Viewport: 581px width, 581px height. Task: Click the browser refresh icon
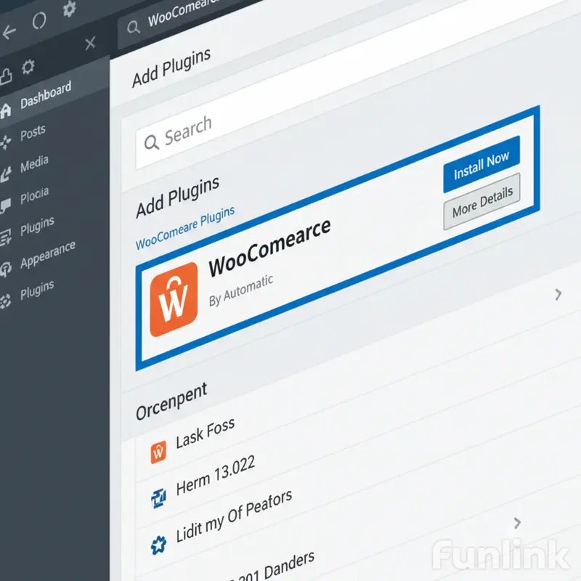(40, 20)
